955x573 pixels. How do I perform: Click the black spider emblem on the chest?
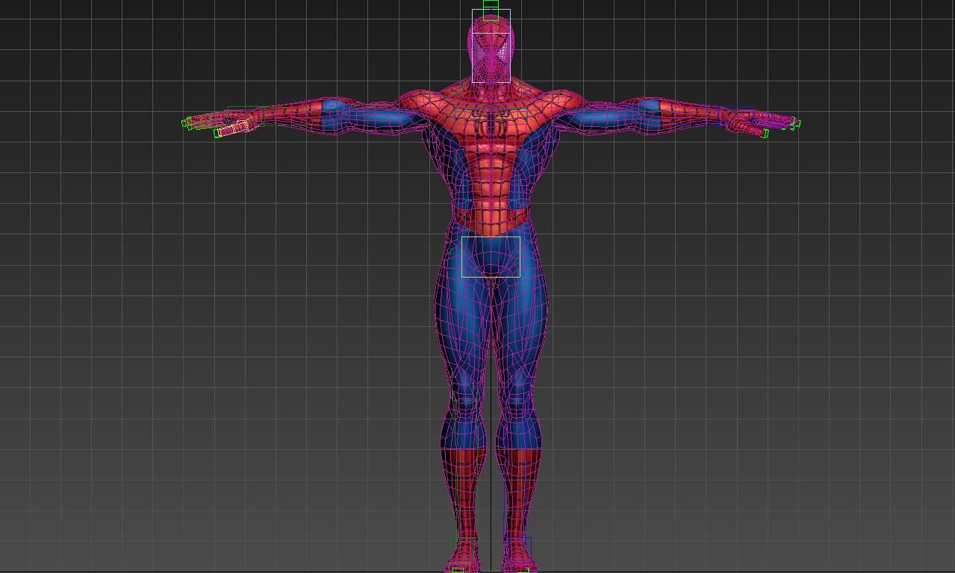(x=490, y=120)
